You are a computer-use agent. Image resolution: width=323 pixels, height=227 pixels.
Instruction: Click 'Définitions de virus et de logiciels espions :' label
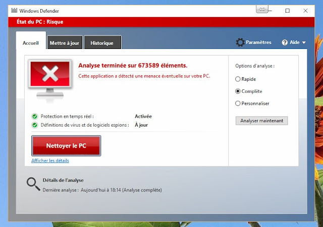tap(85, 125)
